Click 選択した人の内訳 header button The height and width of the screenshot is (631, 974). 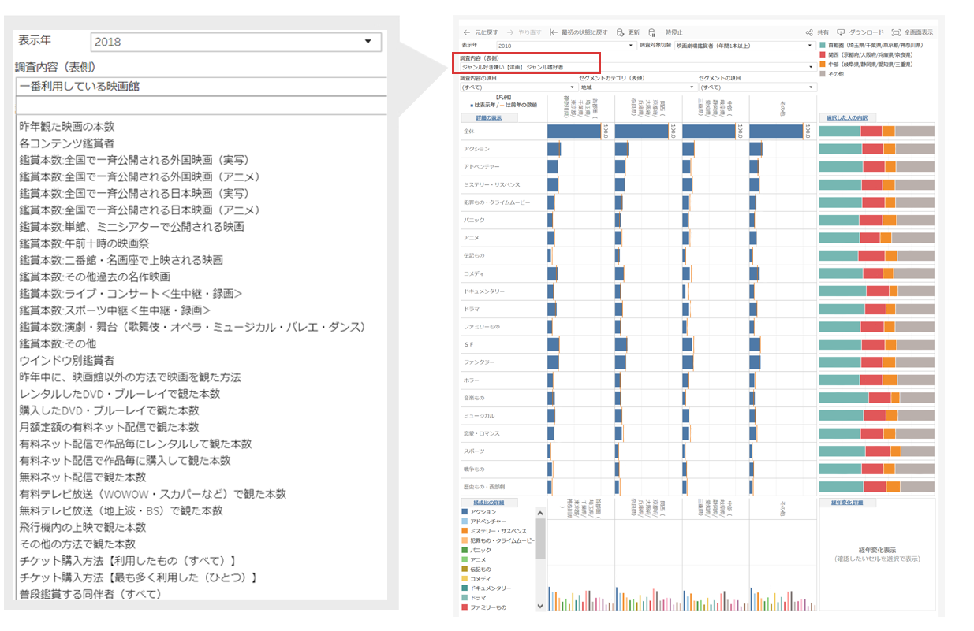click(846, 117)
